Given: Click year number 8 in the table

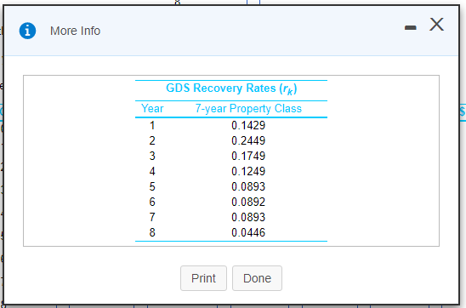Looking at the screenshot, I should [152, 232].
